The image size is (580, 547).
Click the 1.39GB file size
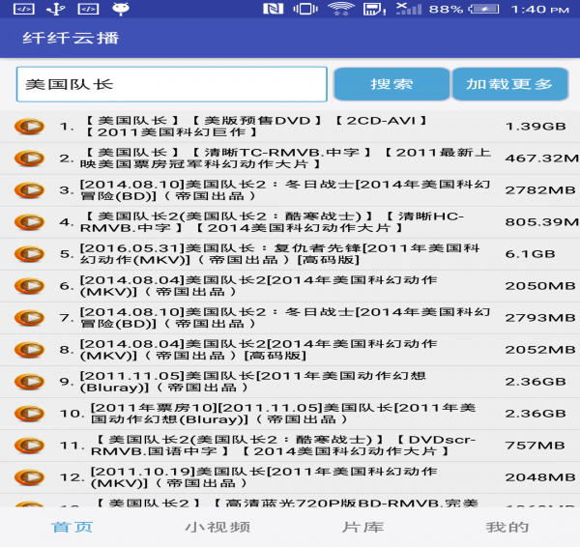point(536,127)
